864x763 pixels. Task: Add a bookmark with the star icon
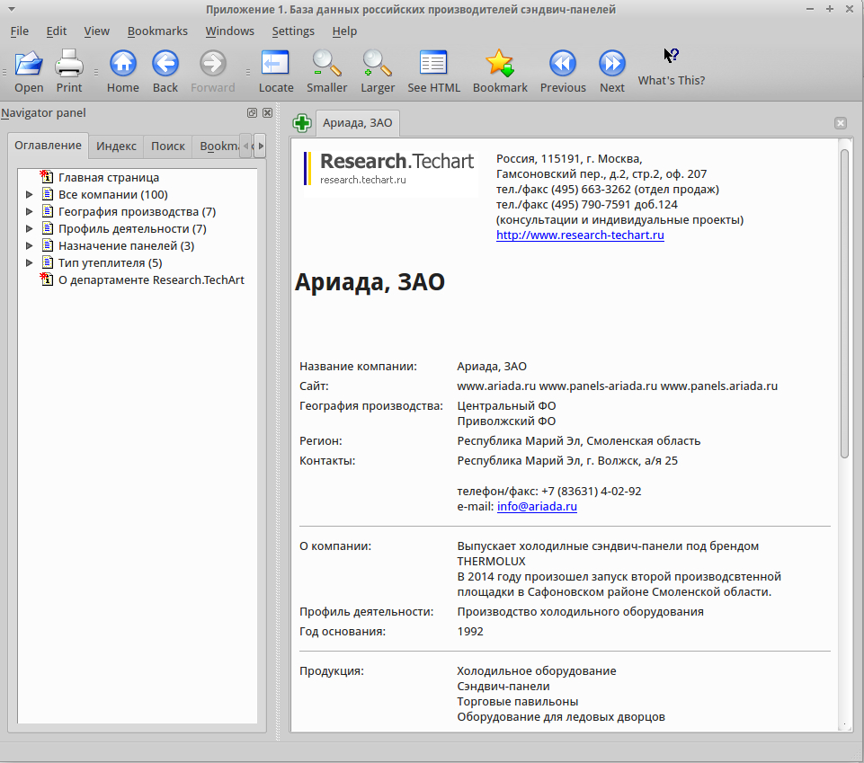point(500,63)
